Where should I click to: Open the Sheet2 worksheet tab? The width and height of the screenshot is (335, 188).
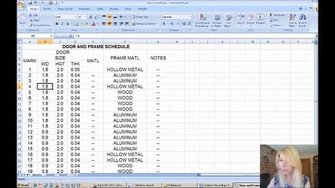(50, 175)
